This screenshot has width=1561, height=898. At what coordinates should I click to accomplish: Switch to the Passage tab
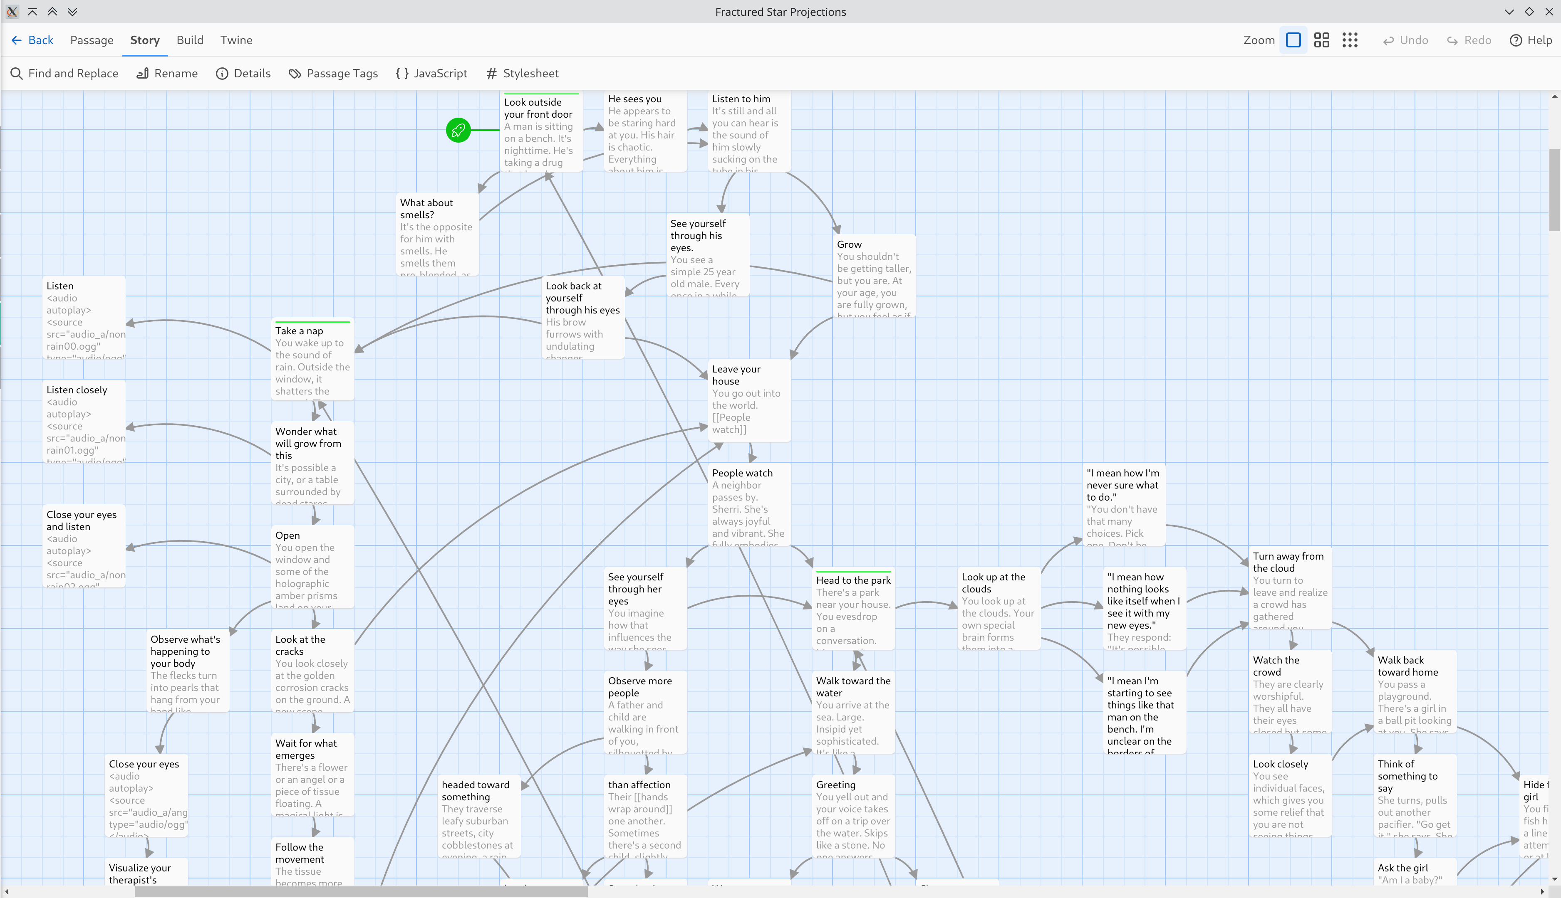click(x=92, y=40)
